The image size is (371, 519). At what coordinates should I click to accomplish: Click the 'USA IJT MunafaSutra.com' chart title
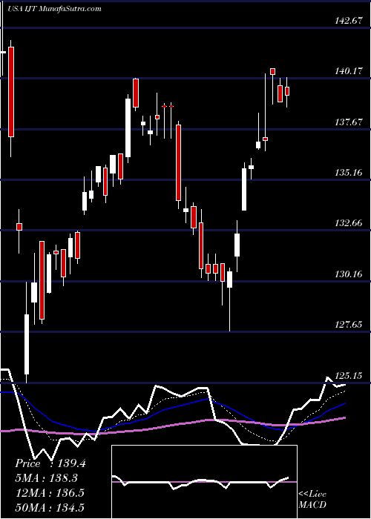(56, 9)
